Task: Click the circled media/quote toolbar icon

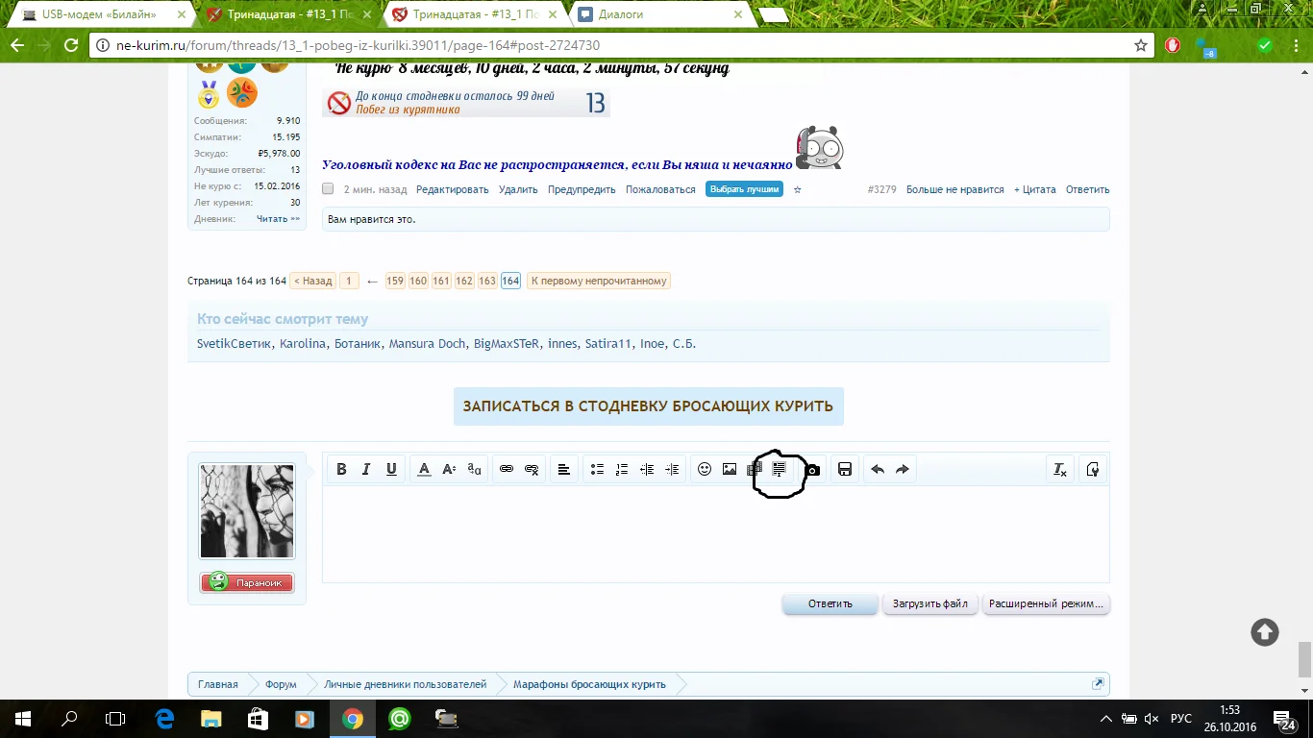Action: point(779,469)
